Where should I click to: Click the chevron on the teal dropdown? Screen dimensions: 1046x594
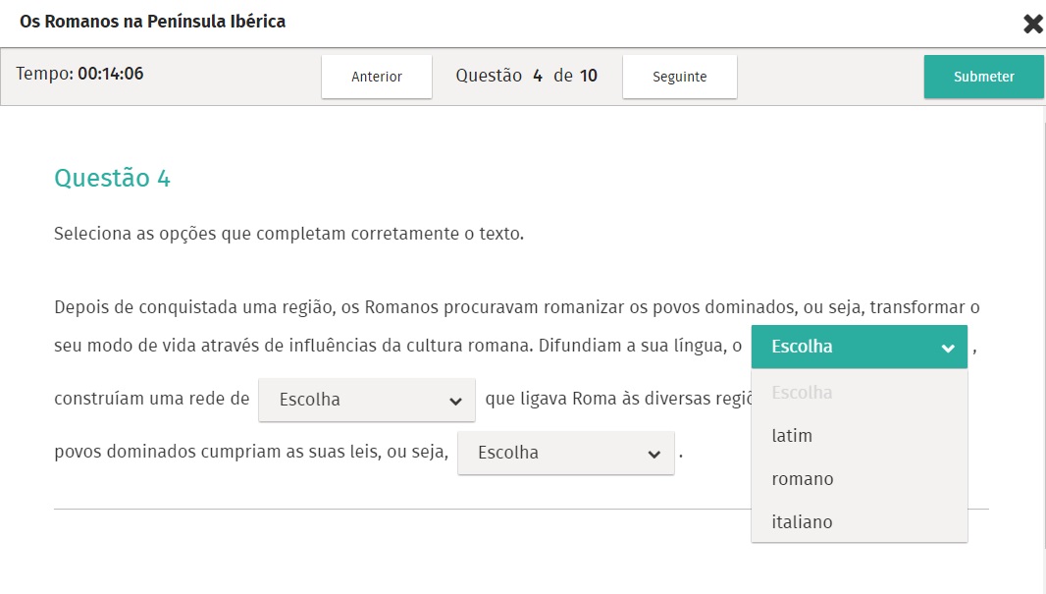tap(948, 348)
